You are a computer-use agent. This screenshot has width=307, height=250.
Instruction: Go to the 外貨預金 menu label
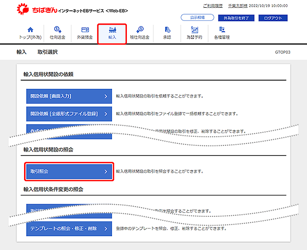click(x=85, y=37)
